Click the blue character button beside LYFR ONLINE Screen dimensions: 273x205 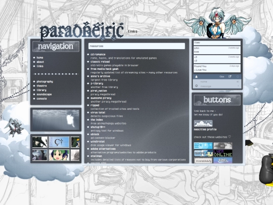[203, 153]
